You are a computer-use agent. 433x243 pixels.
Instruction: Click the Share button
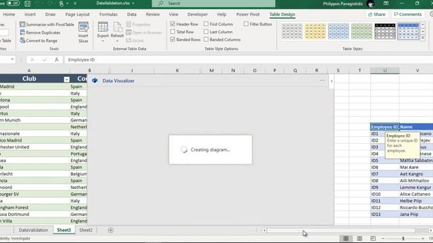point(377,14)
